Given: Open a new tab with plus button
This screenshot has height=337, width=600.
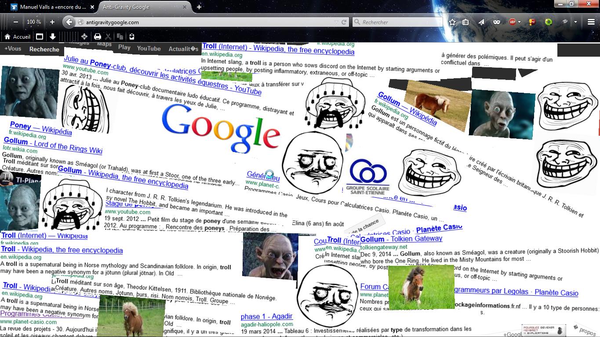Looking at the screenshot, I should pos(199,7).
